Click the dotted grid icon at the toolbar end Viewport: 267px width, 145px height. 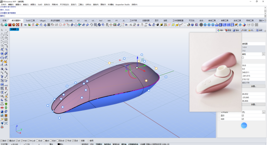click(x=257, y=25)
